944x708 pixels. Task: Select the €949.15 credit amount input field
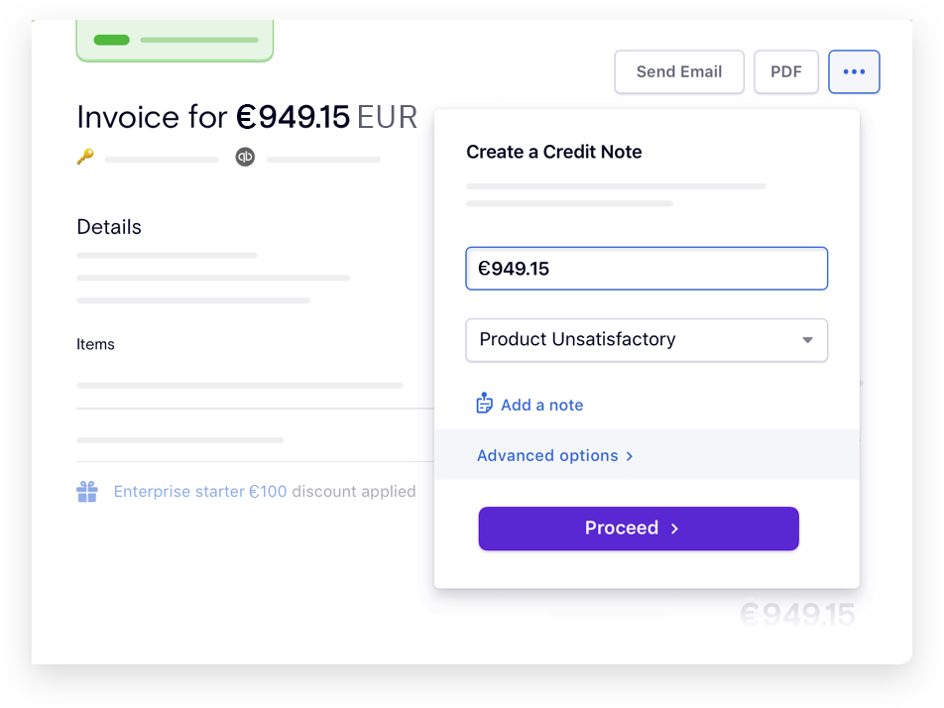(647, 268)
